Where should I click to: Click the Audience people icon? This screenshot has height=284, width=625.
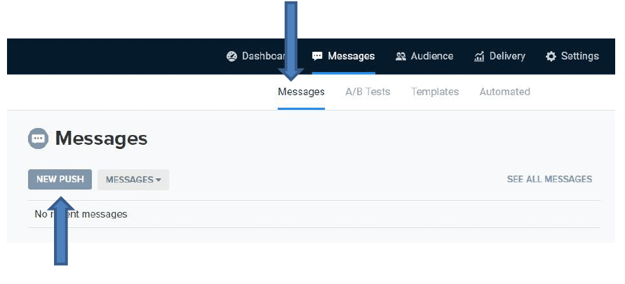pos(401,57)
